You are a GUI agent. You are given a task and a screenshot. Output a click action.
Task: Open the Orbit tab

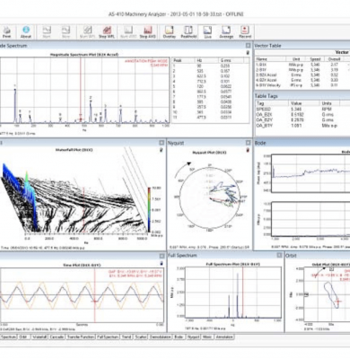click(x=23, y=337)
